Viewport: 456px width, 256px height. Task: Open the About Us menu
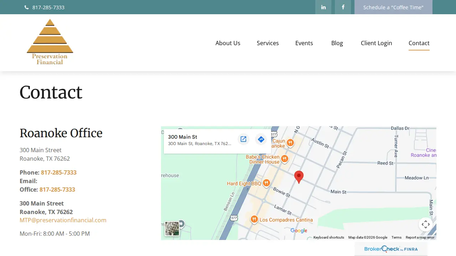[x=228, y=43]
